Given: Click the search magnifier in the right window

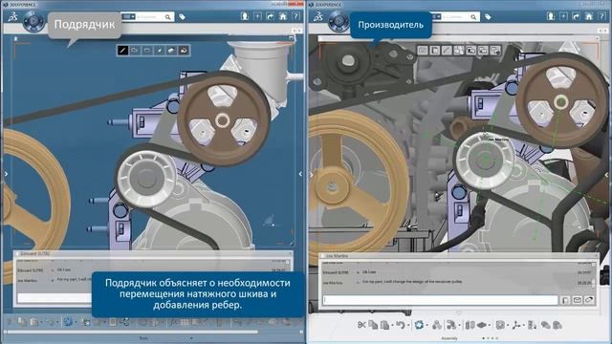Looking at the screenshot, I should point(473,17).
